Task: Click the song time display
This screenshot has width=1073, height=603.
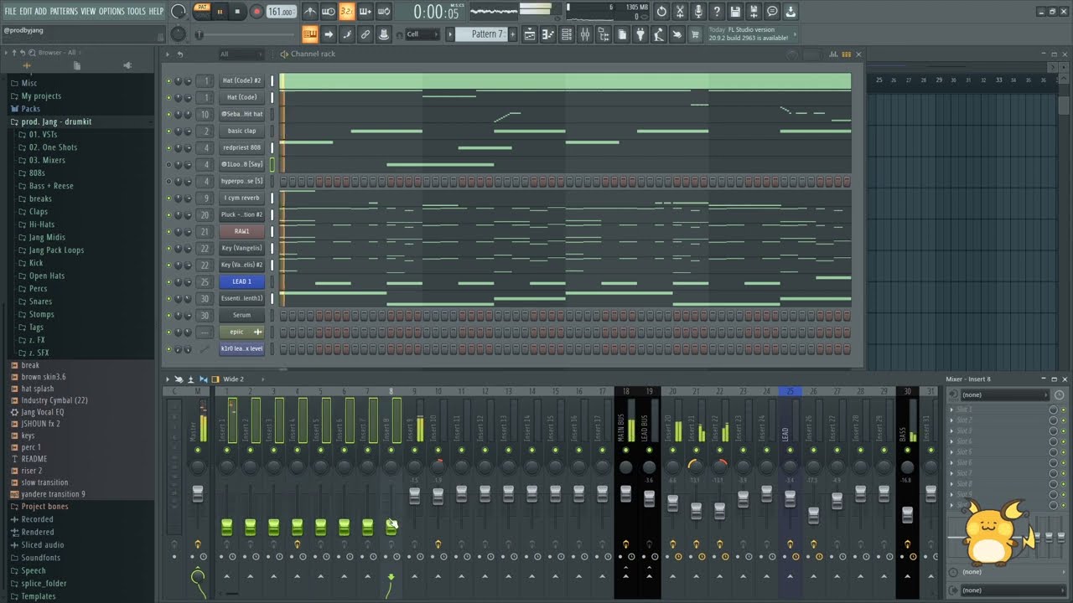Action: coord(437,12)
